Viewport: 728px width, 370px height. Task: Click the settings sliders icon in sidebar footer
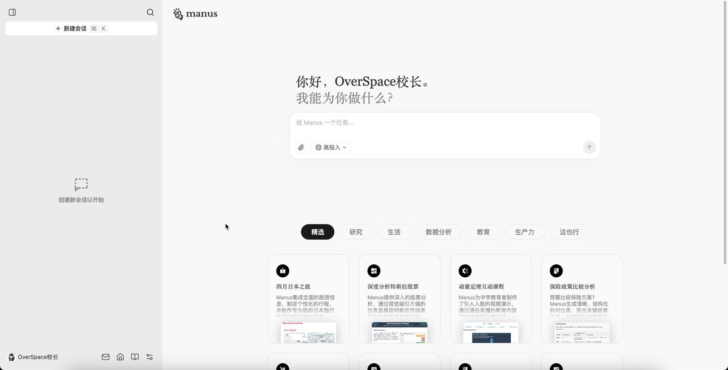pyautogui.click(x=149, y=357)
